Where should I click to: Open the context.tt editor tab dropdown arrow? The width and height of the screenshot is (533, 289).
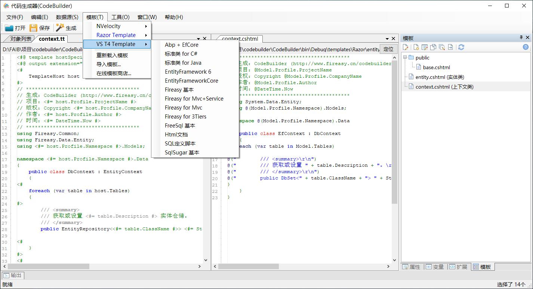point(198,38)
